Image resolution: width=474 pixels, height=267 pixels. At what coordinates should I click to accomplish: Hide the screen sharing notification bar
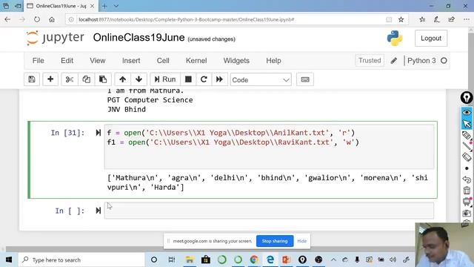(x=301, y=241)
